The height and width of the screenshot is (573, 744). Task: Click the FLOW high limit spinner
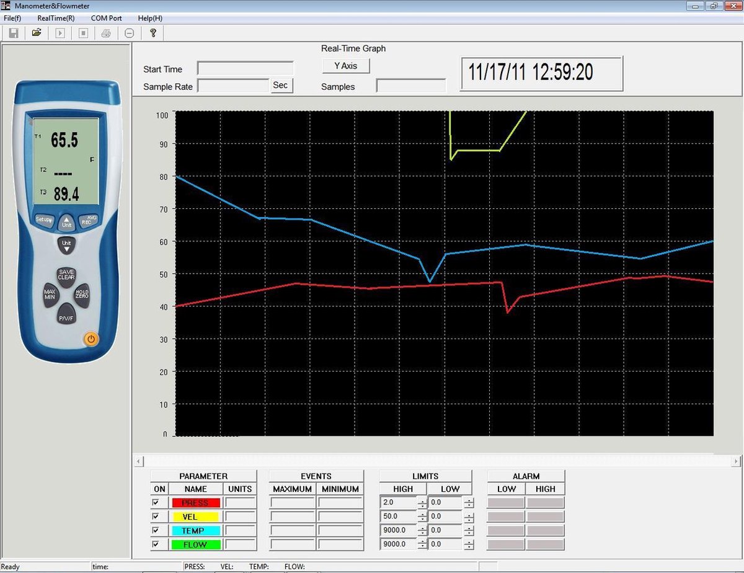point(422,544)
